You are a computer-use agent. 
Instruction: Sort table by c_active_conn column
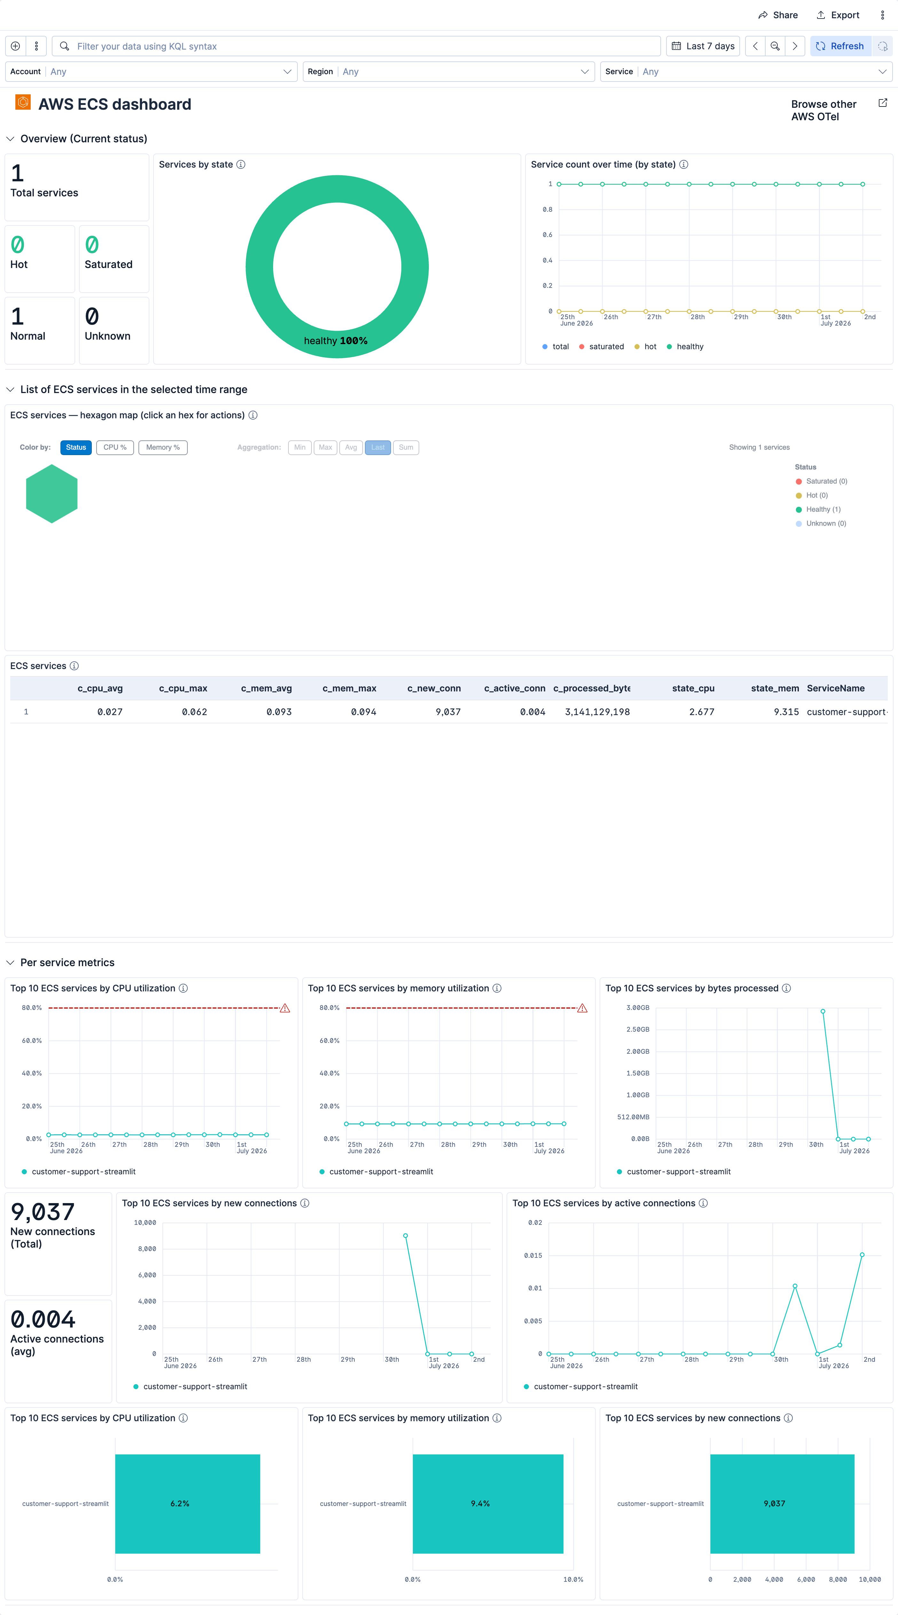(514, 689)
